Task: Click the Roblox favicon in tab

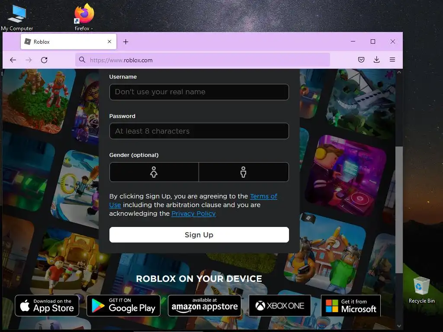Action: coord(28,41)
